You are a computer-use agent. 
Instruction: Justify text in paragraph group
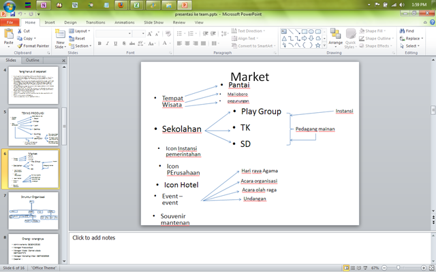point(204,44)
